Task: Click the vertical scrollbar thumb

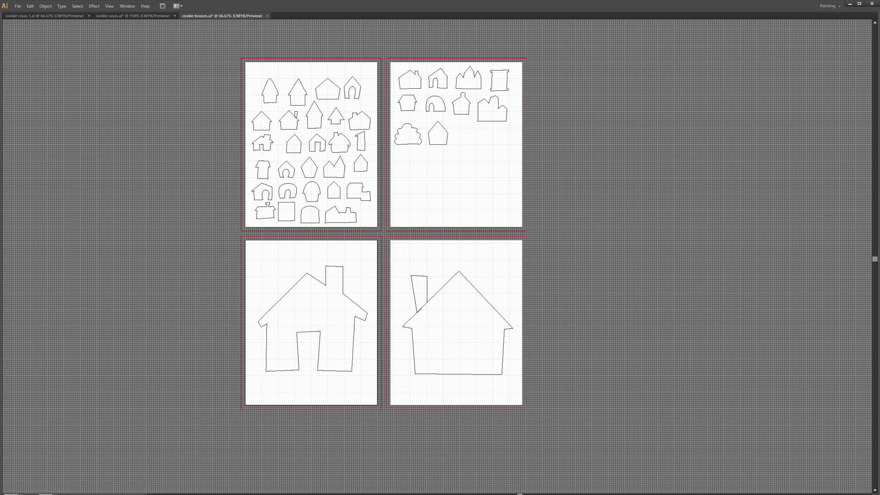Action: pyautogui.click(x=875, y=259)
